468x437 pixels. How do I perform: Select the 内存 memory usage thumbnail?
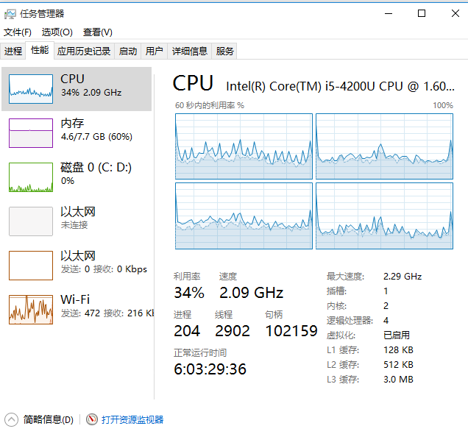click(x=31, y=132)
